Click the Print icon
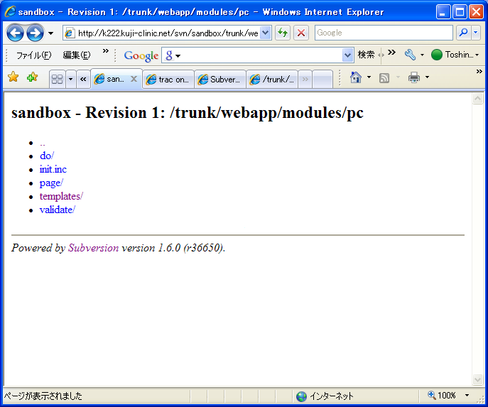The width and height of the screenshot is (488, 407). click(414, 78)
